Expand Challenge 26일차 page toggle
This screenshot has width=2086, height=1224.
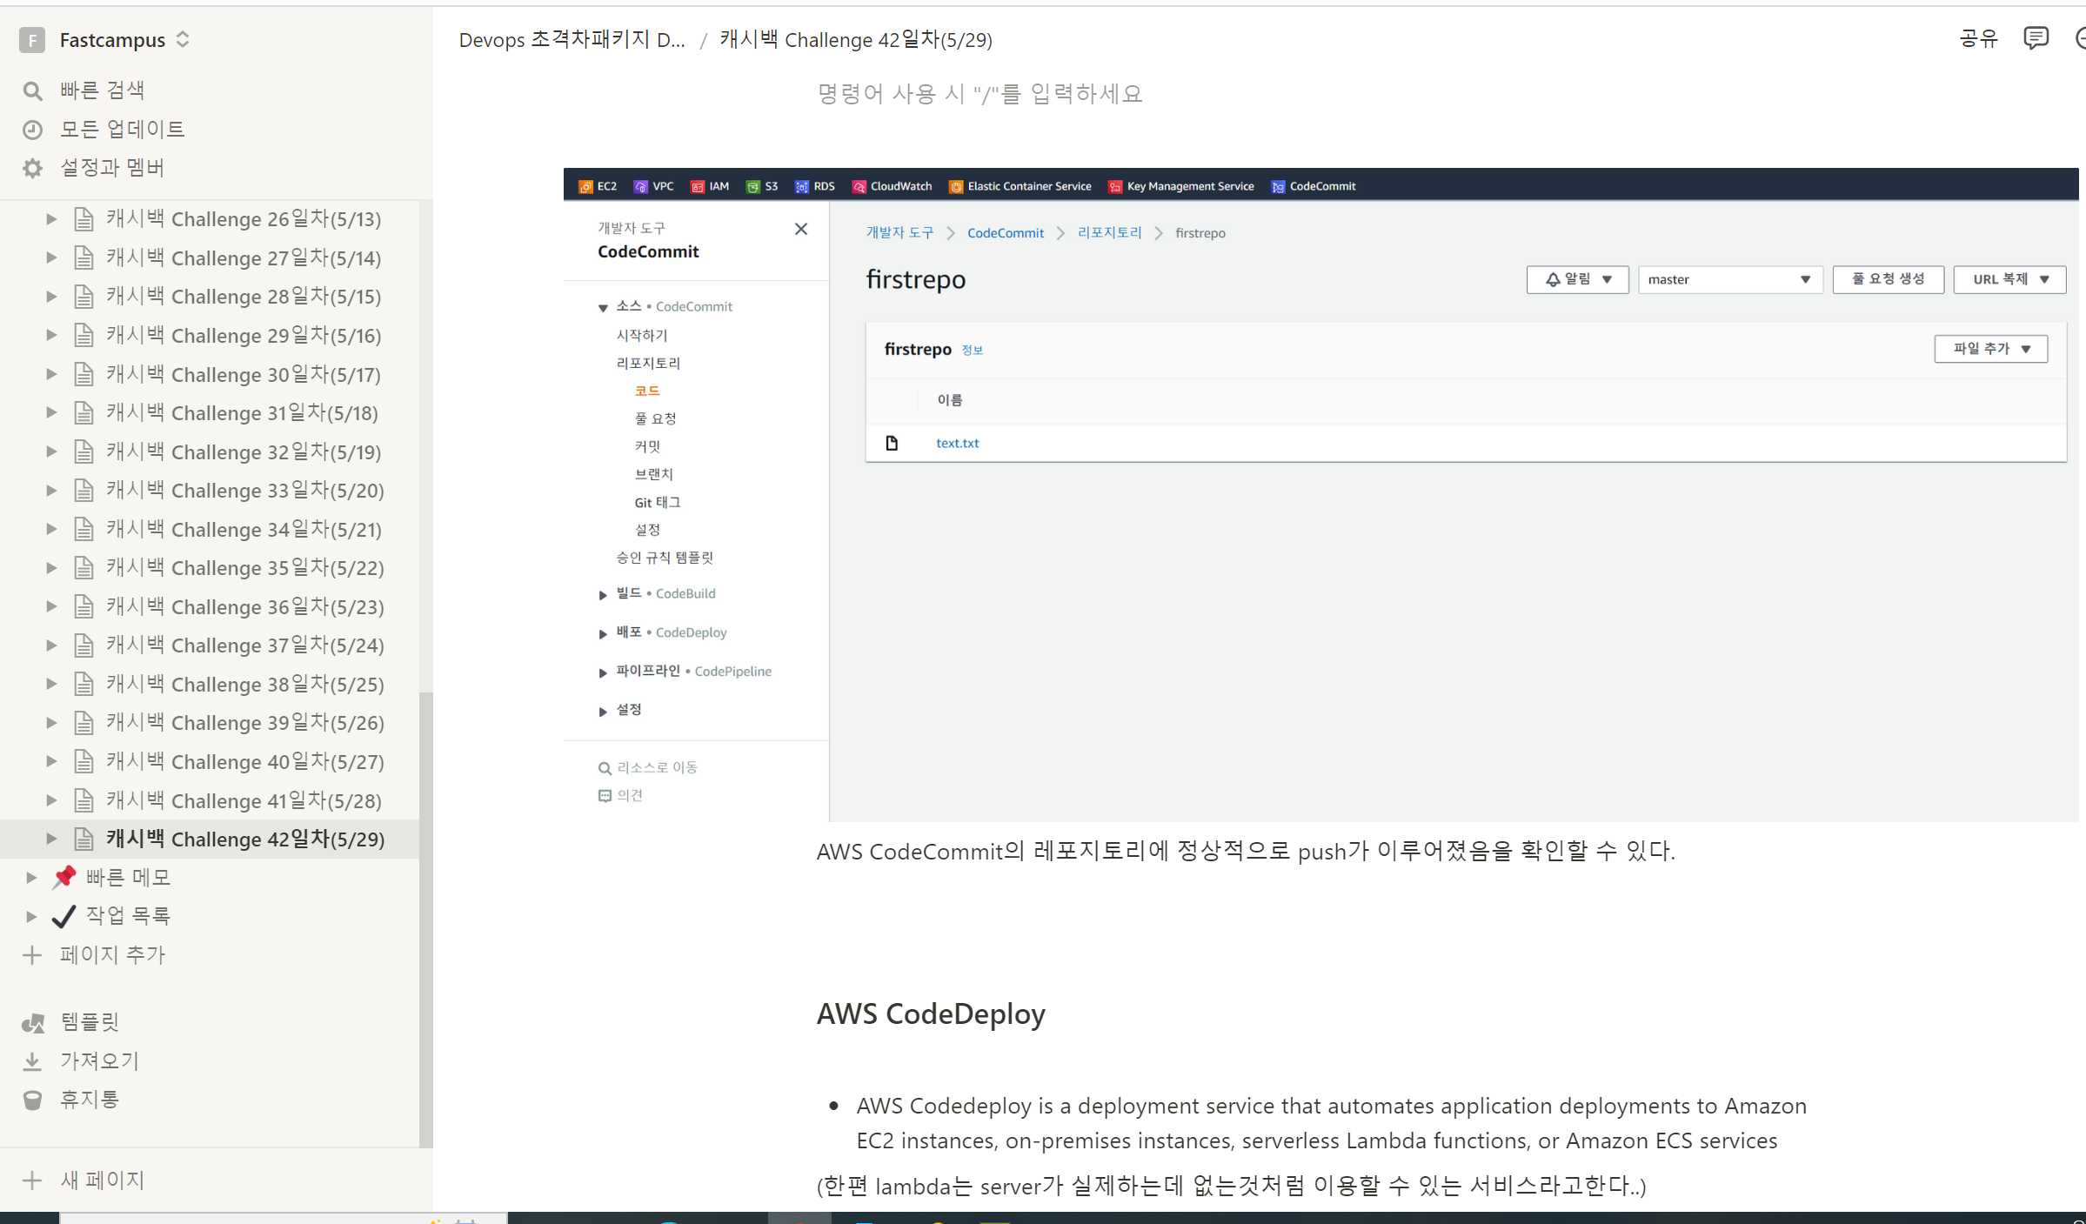[x=51, y=219]
